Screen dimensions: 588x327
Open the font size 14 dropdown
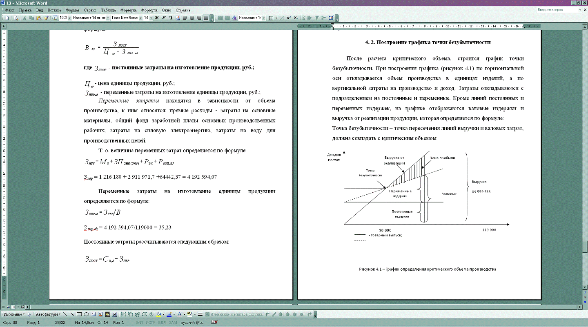[151, 18]
